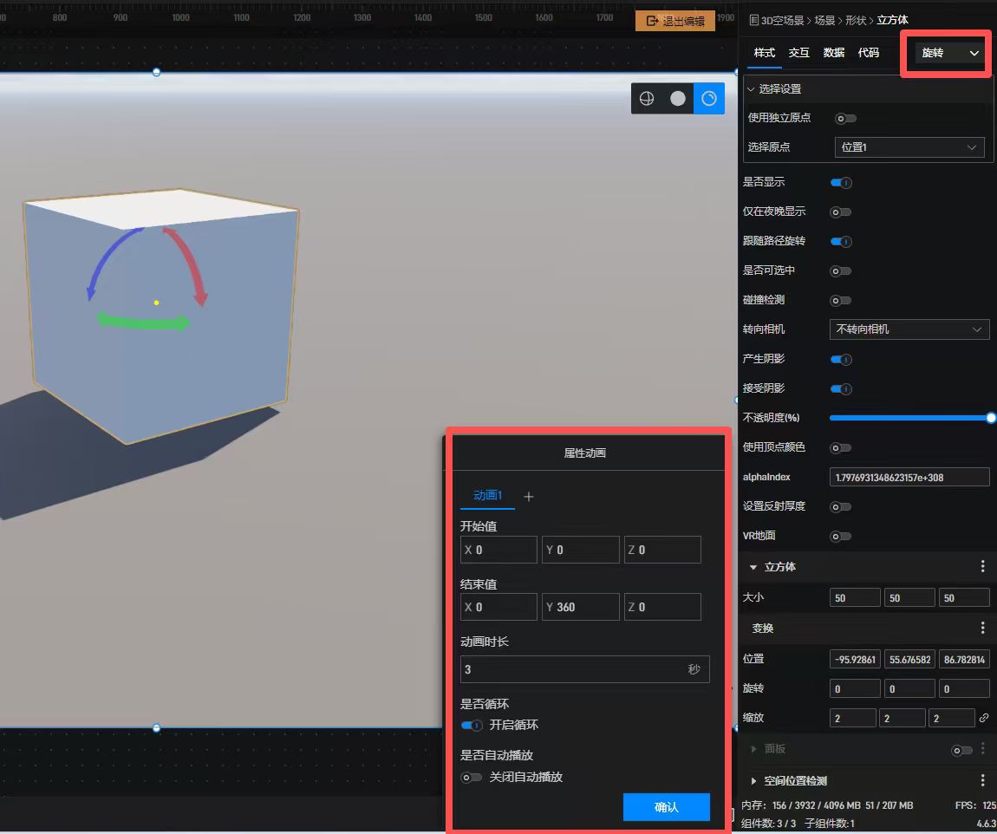
Task: Click the plus icon beside 动画1 tab
Action: click(x=529, y=497)
